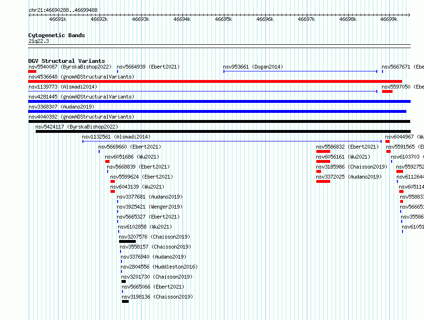Click the nsv5540087 (ByrskaBishop2022) variant label
Image resolution: width=424 pixels, height=320 pixels.
click(x=70, y=67)
